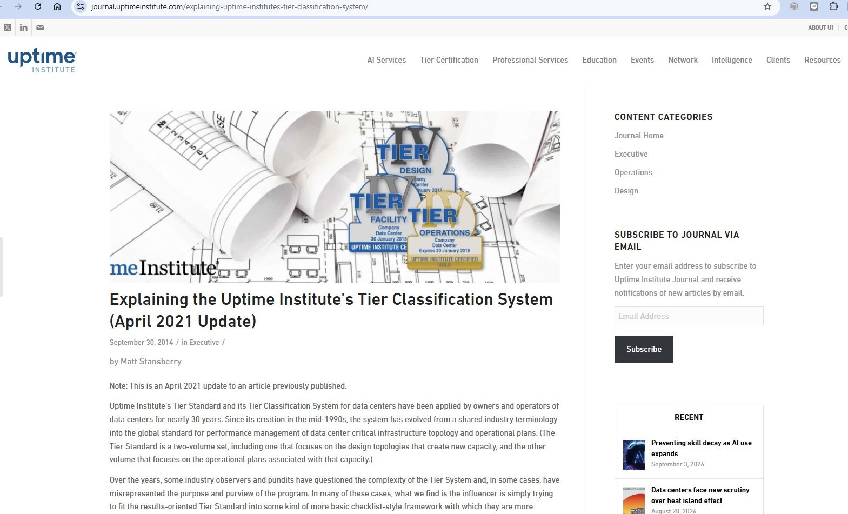Open the Network menu
Viewport: 848px width, 514px height.
coord(683,60)
